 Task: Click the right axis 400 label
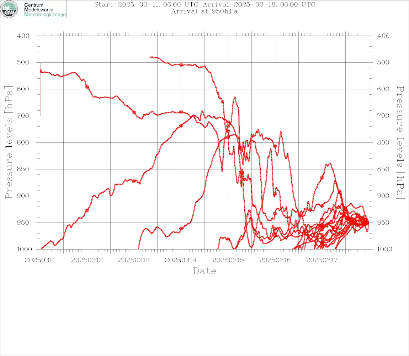pos(383,36)
